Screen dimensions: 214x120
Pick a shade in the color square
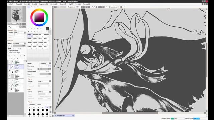click(39, 17)
